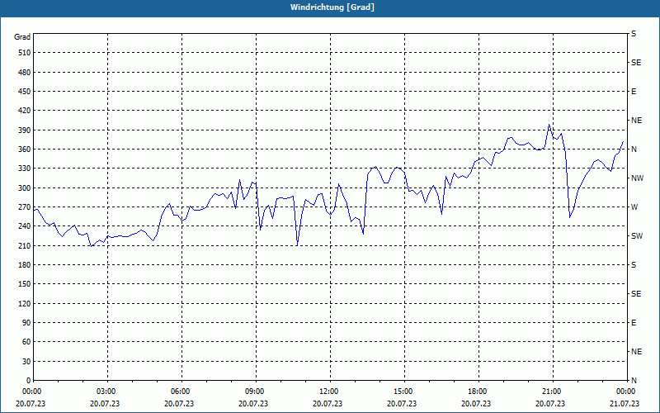Click the 09:00 time axis label

pyautogui.click(x=254, y=392)
